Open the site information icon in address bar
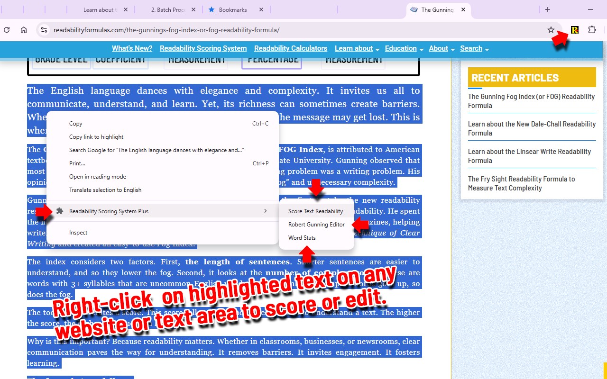This screenshot has width=607, height=379. [x=44, y=30]
